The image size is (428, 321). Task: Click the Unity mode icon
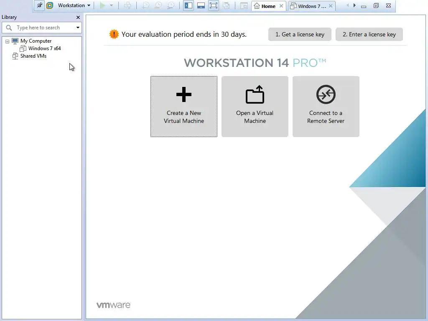[226, 5]
